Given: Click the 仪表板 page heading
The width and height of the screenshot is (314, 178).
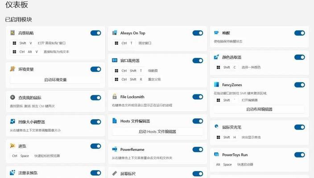Looking at the screenshot, I should (x=17, y=4).
